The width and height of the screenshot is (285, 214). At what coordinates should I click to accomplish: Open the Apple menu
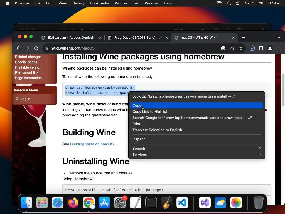7,3
